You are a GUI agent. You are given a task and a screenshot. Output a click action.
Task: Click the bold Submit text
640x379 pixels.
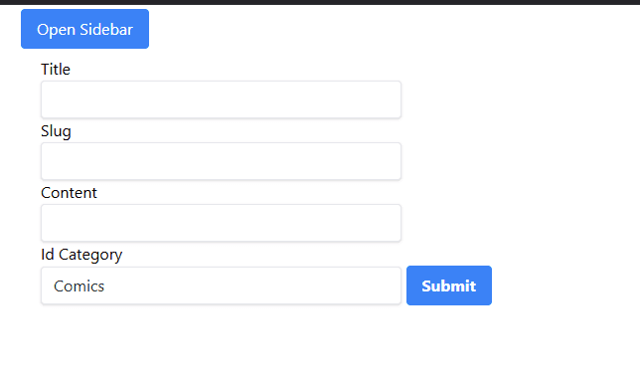449,285
